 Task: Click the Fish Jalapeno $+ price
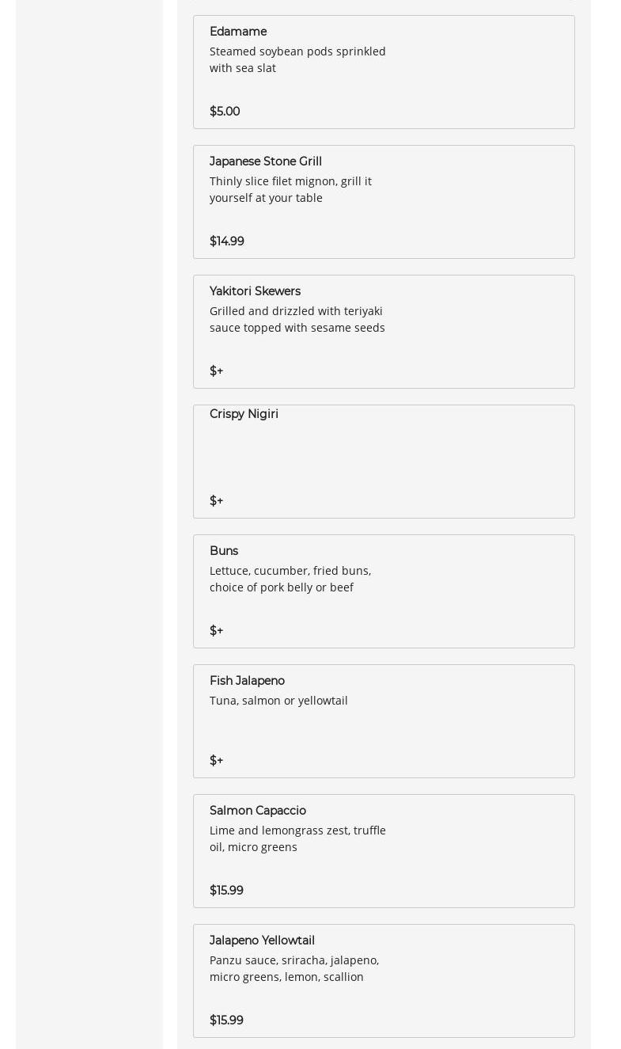[216, 761]
